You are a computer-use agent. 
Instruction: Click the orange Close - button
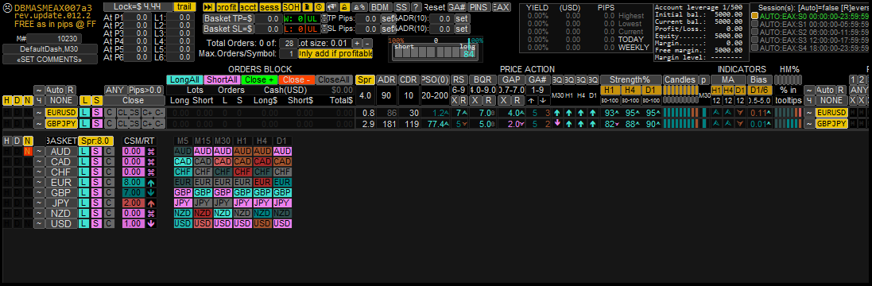click(297, 80)
